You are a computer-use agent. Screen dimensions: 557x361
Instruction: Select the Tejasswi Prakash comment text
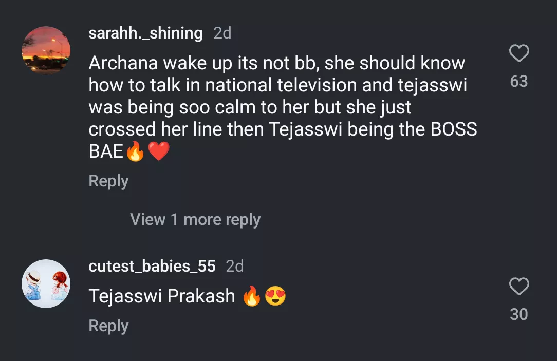161,296
